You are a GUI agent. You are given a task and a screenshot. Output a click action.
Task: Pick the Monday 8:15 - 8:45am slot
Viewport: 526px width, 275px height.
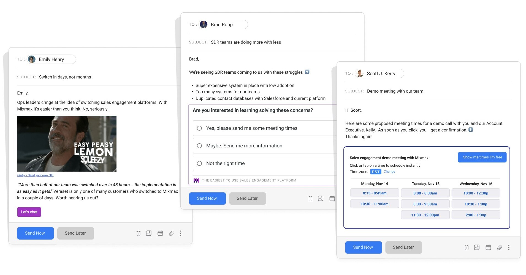pos(375,193)
